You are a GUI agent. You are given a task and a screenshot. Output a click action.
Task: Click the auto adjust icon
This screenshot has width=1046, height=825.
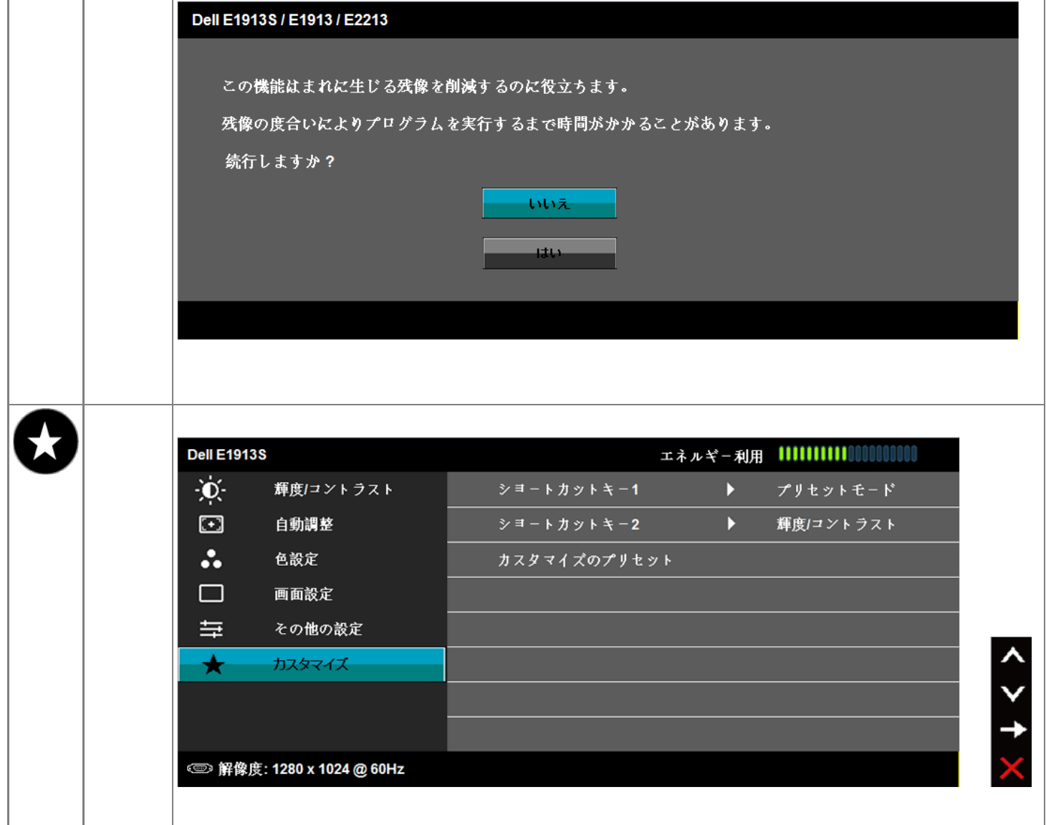(211, 524)
